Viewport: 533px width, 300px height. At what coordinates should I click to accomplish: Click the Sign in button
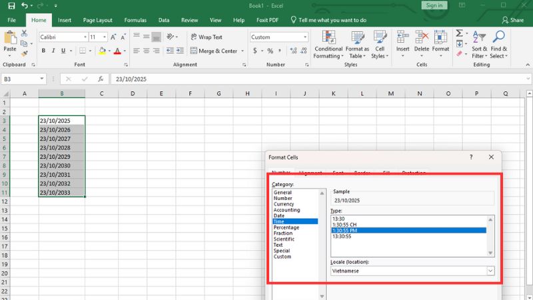(434, 5)
